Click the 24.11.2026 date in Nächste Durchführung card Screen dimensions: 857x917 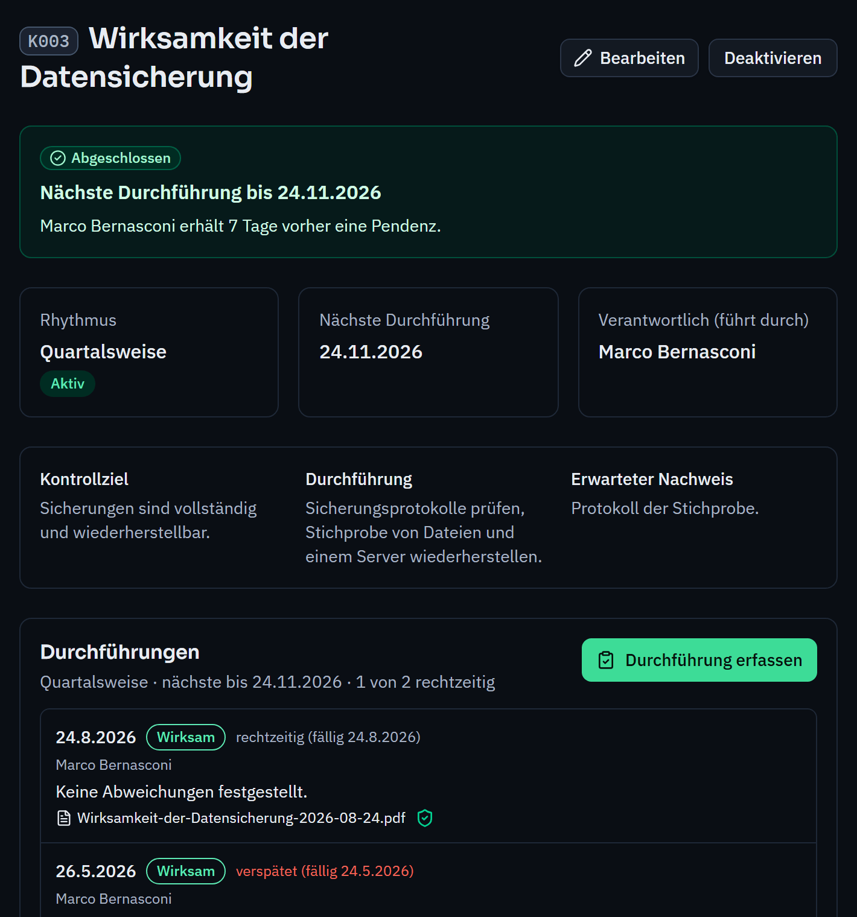pos(371,352)
